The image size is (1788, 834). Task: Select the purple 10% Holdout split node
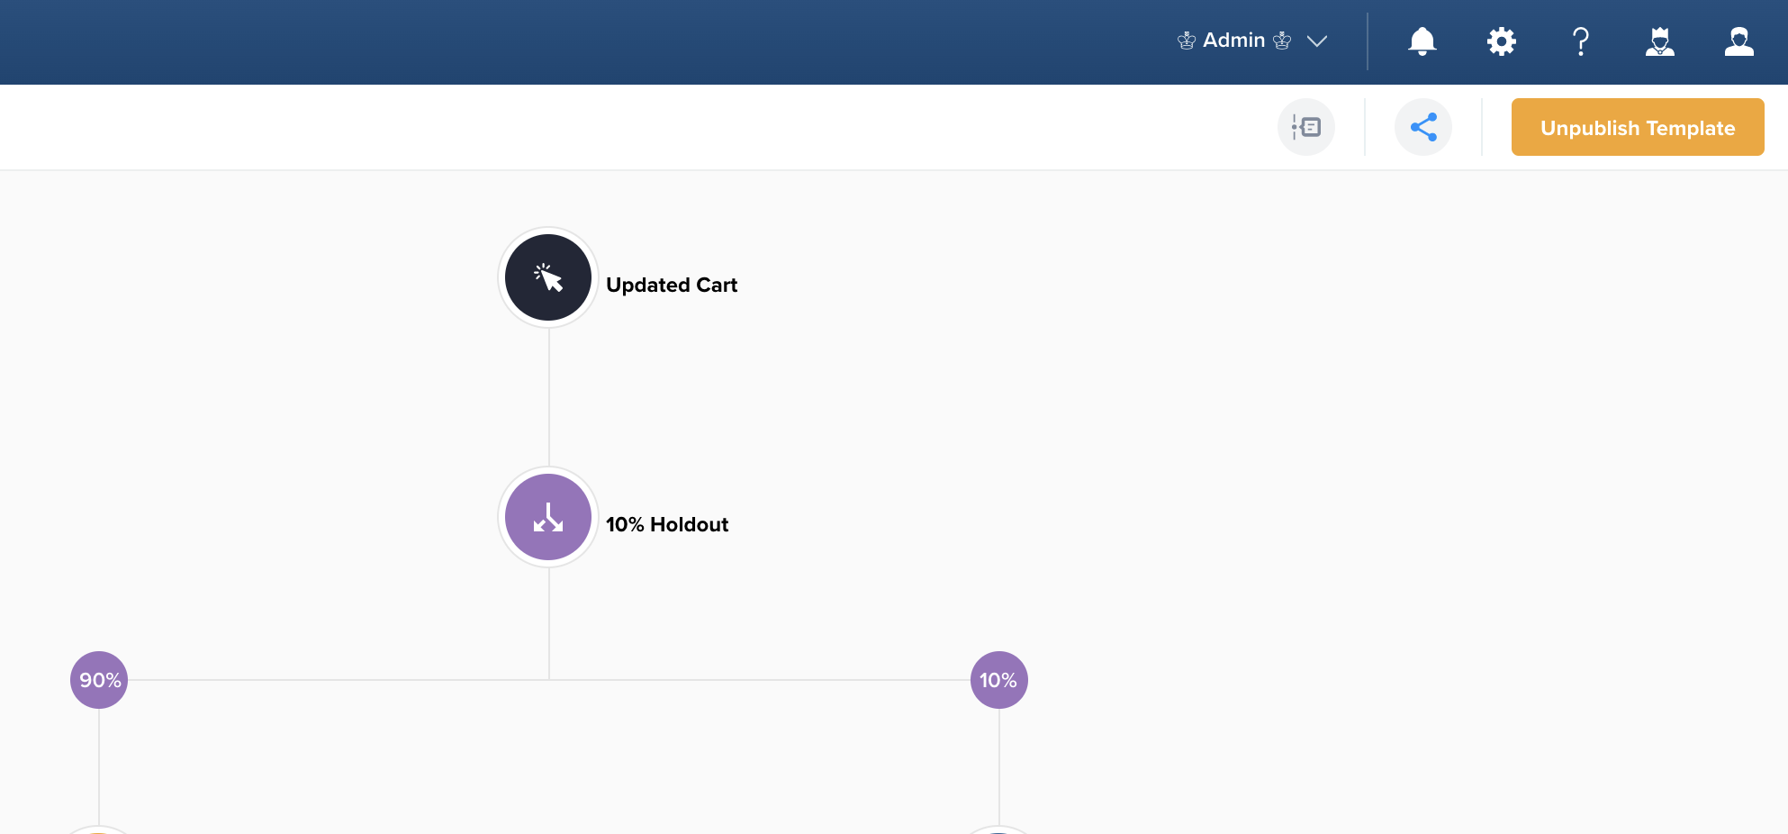(548, 517)
